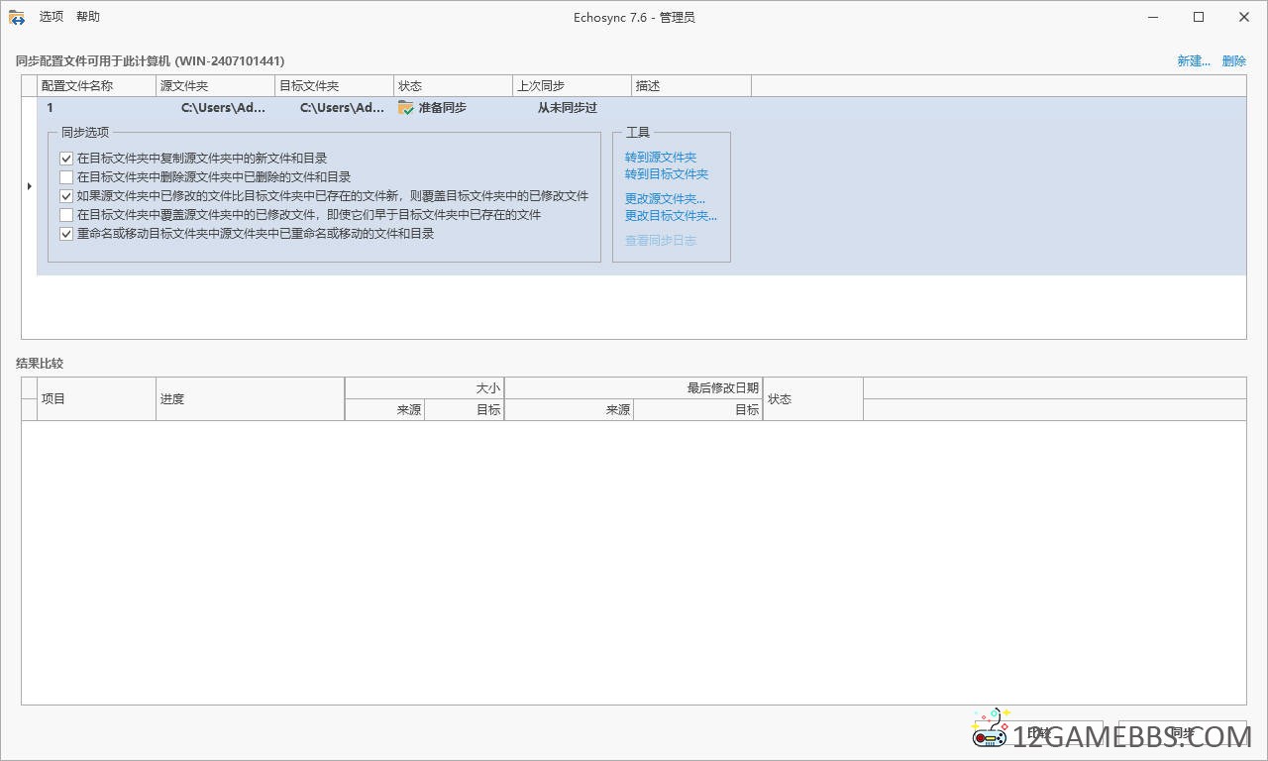
Task: Open the 帮助 menu
Action: (88, 17)
